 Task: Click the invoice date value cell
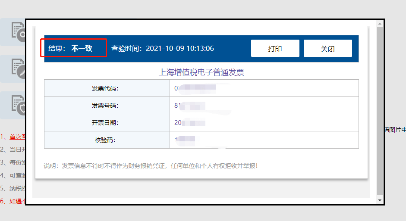pos(264,122)
